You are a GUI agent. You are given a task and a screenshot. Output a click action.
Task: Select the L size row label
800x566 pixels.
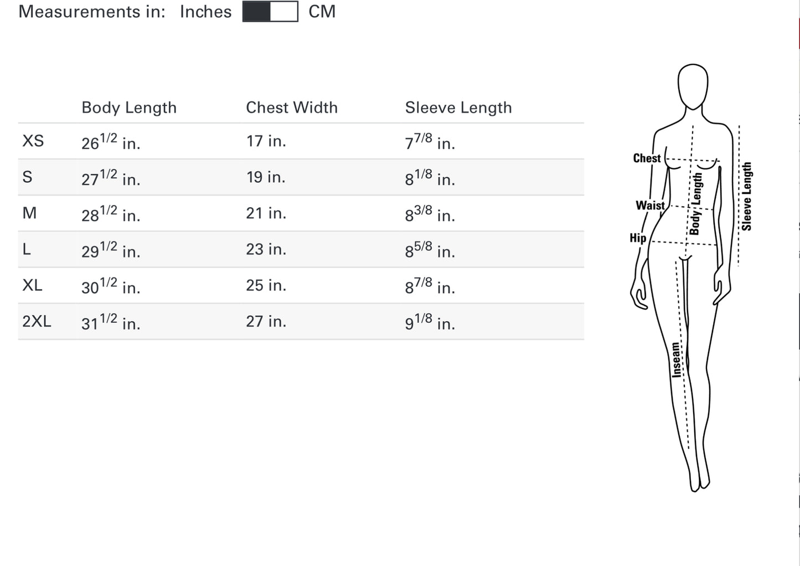27,249
